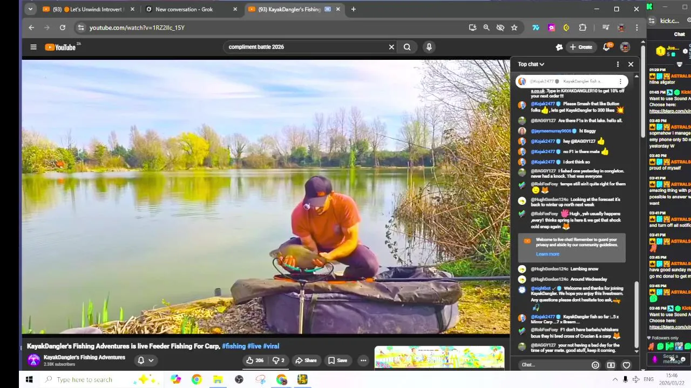Click the @Kojak2477 pinned message author
The width and height of the screenshot is (691, 388).
(x=541, y=81)
